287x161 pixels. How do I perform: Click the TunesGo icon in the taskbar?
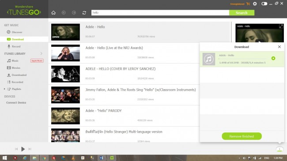pos(112,158)
